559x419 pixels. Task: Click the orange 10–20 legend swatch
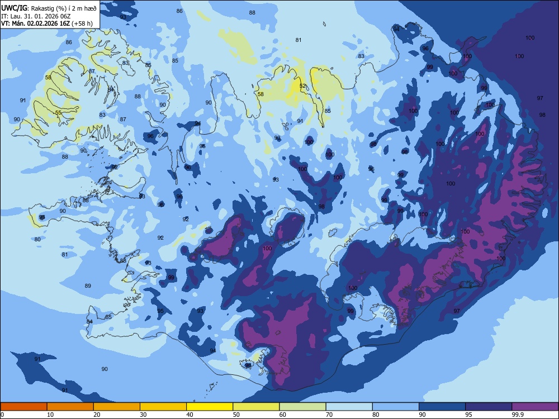coord(70,407)
